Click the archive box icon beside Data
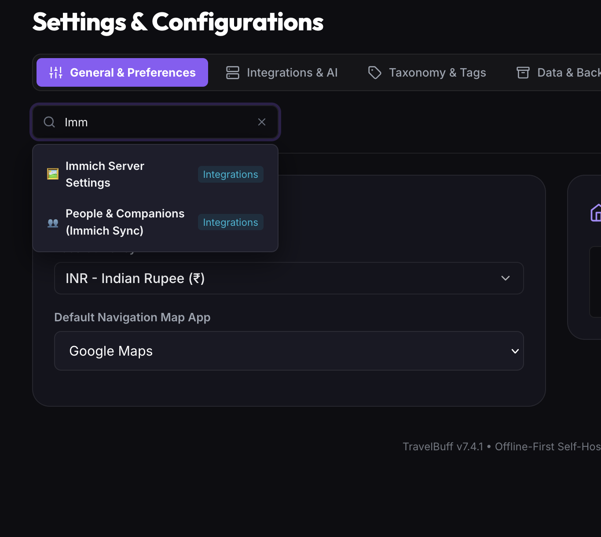 click(523, 73)
